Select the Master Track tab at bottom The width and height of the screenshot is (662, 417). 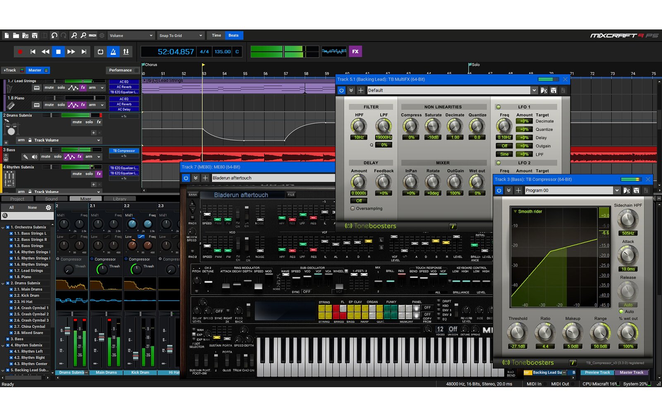click(631, 373)
